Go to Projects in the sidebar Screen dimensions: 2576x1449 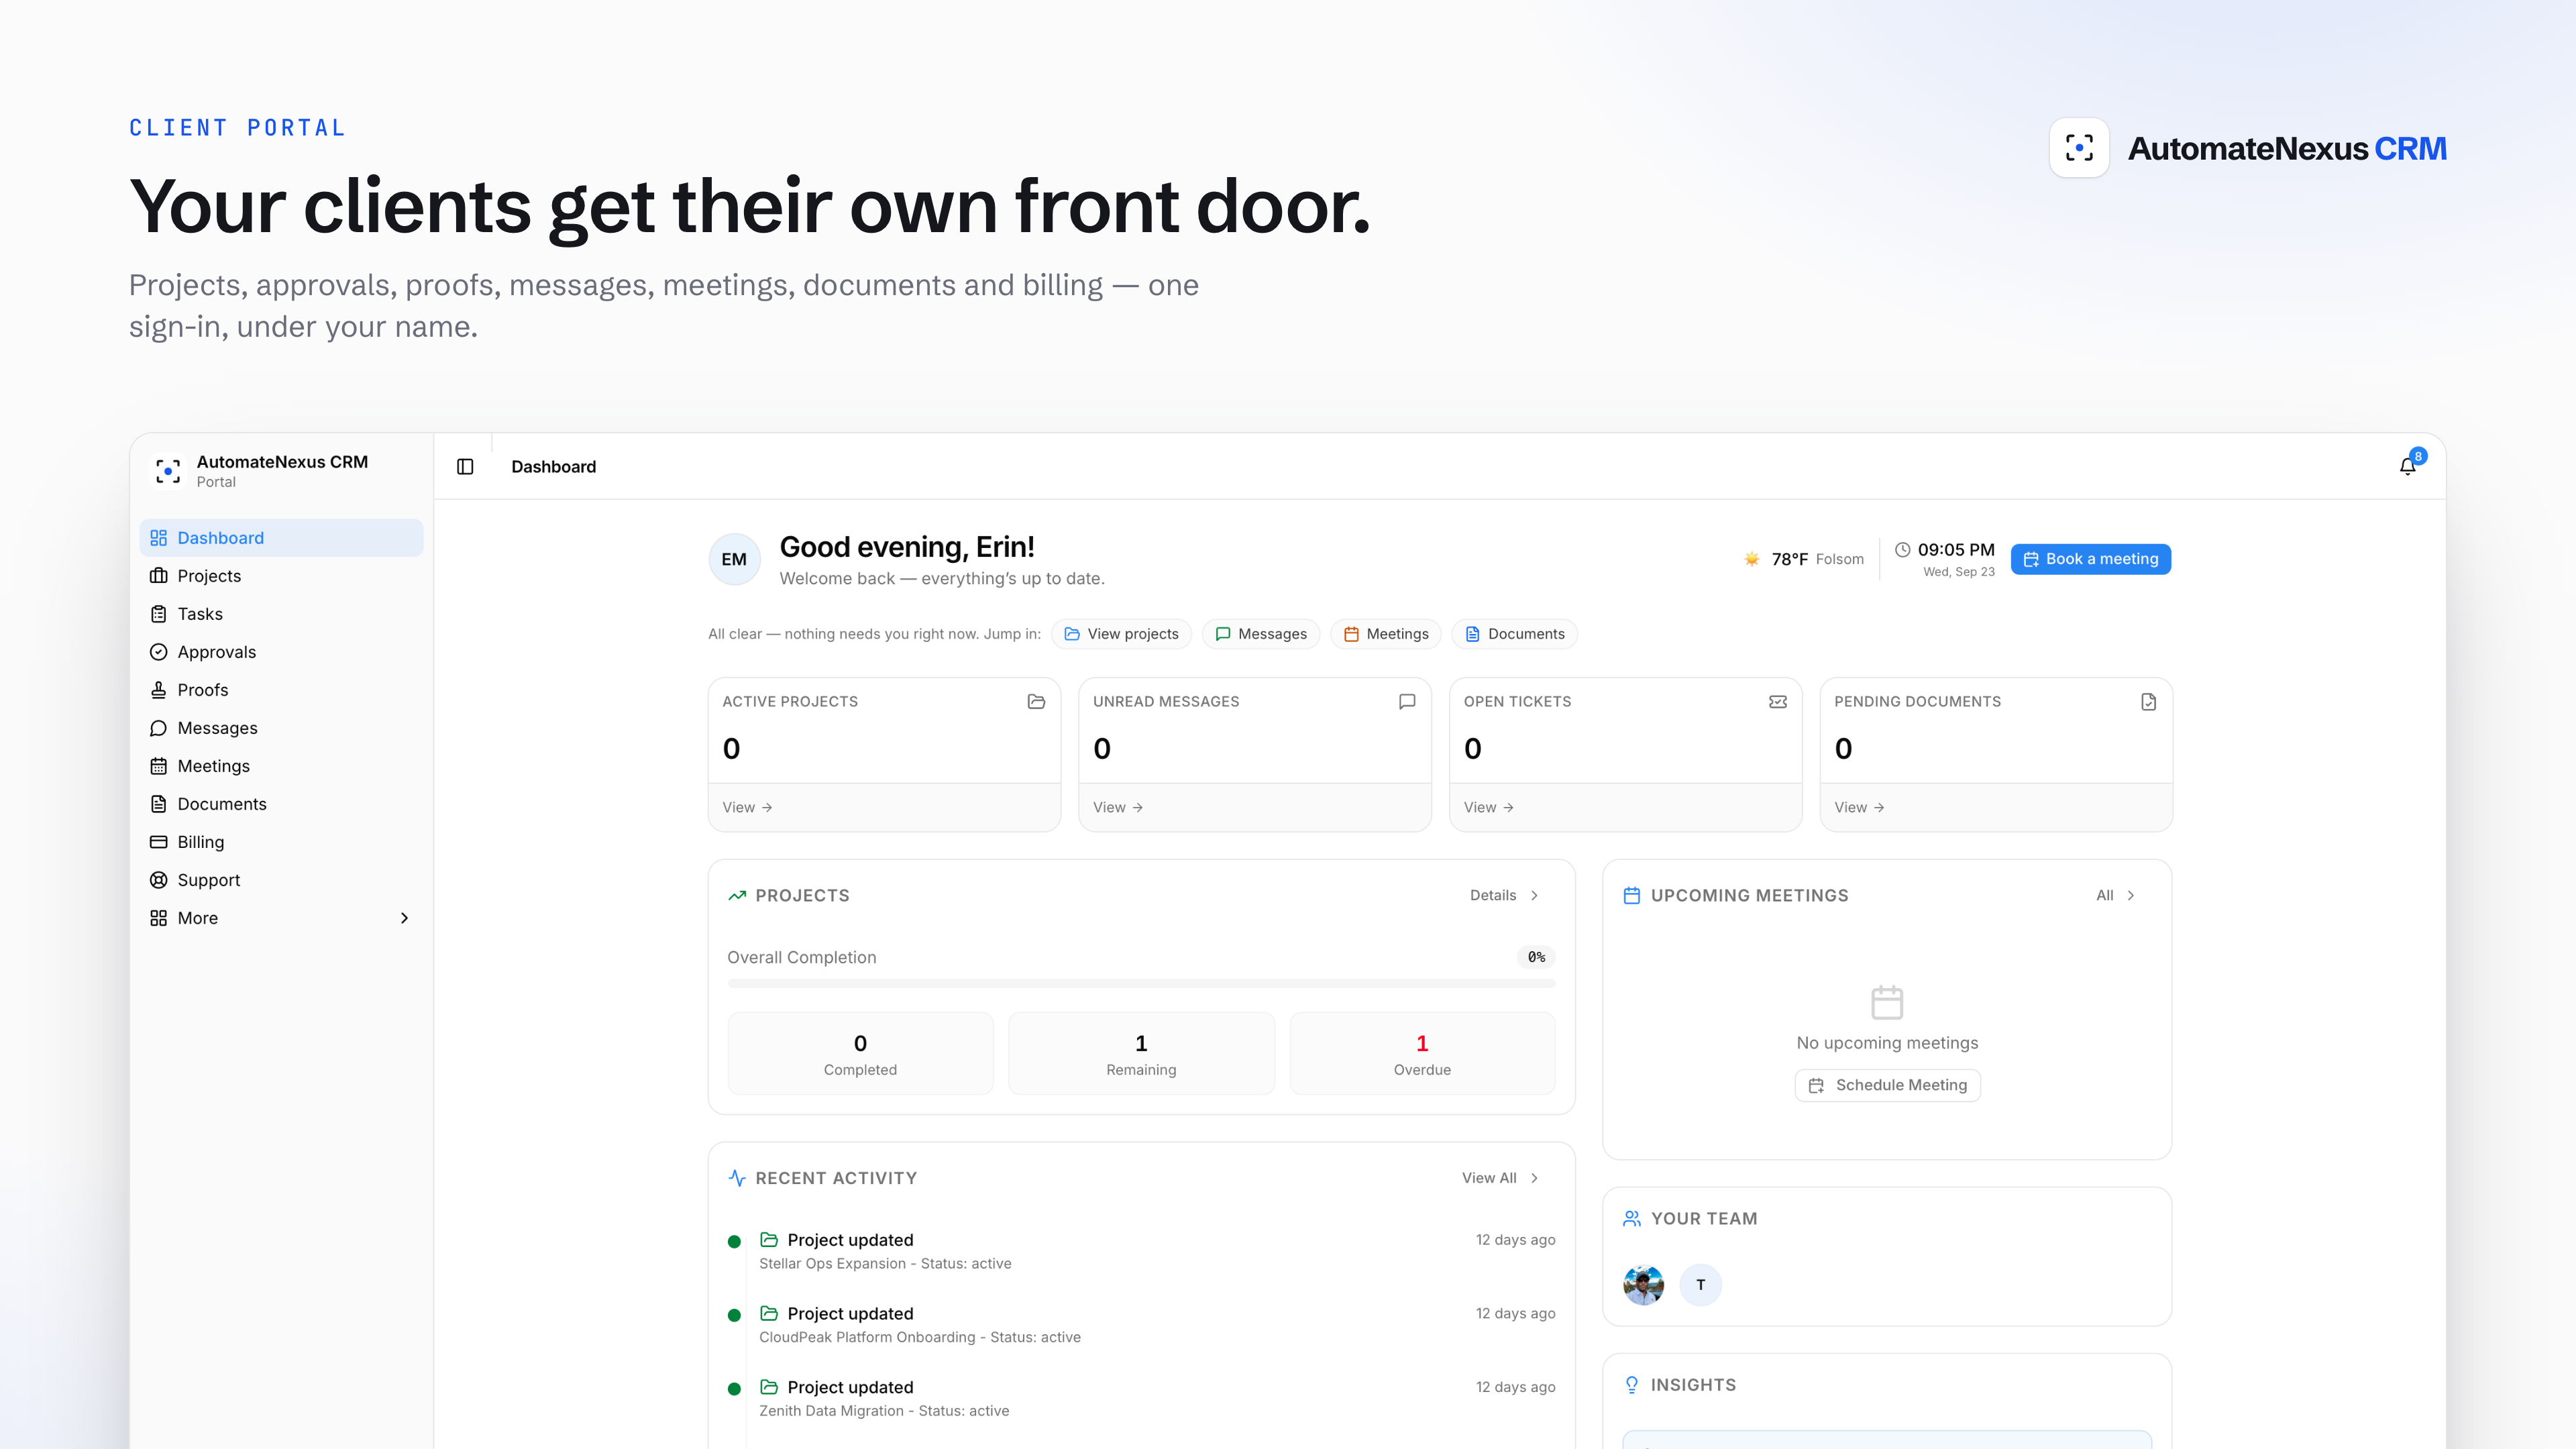coord(281,576)
